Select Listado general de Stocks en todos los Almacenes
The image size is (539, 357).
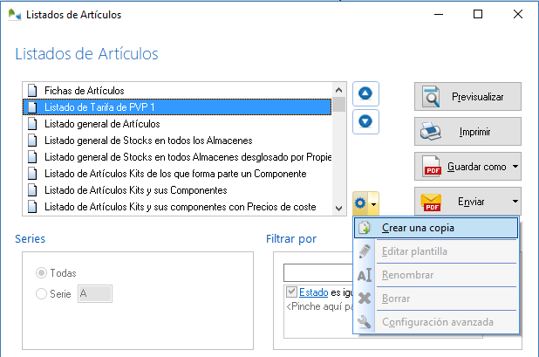[x=177, y=141]
